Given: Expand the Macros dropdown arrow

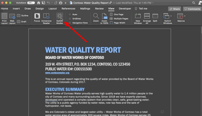Looking at the screenshot, I should [185, 16].
